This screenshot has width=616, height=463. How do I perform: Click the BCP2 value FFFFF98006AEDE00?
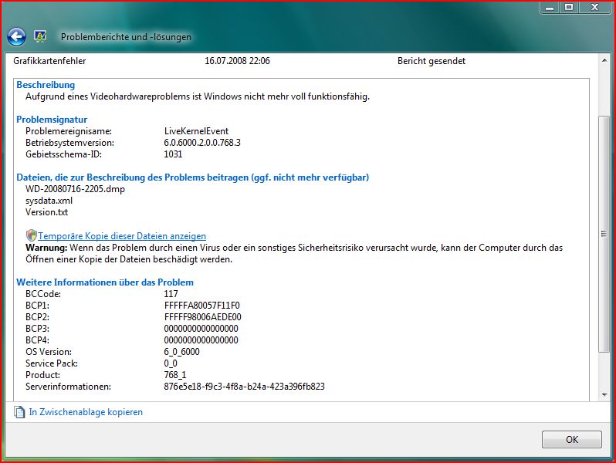pyautogui.click(x=203, y=317)
